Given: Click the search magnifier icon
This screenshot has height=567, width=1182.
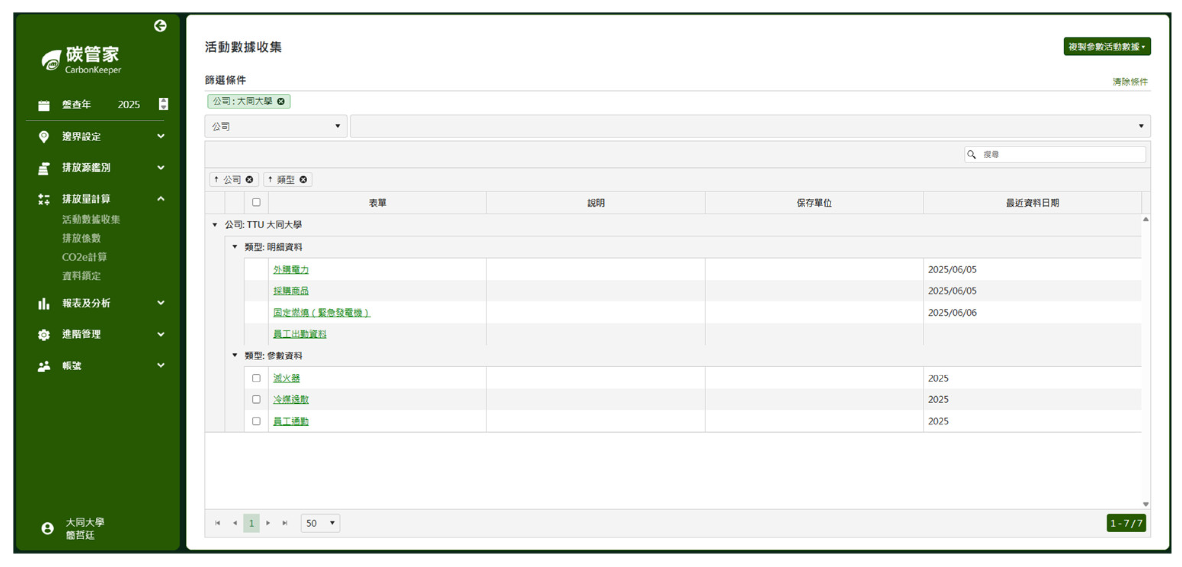Looking at the screenshot, I should (971, 155).
